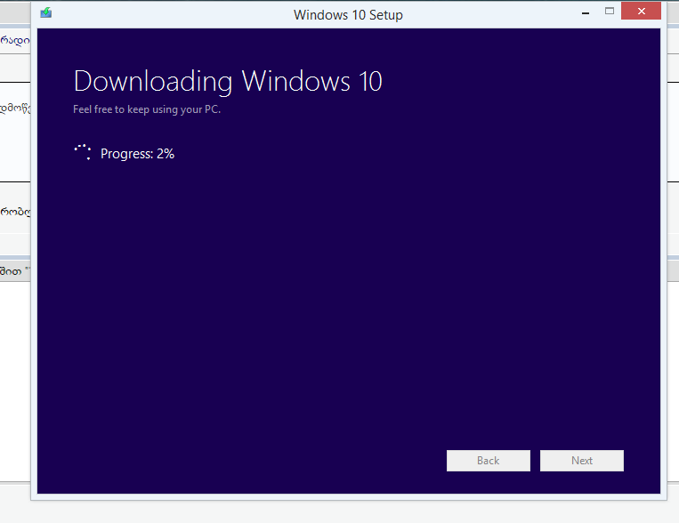Click the 'Downloading Windows 10' heading

point(228,82)
